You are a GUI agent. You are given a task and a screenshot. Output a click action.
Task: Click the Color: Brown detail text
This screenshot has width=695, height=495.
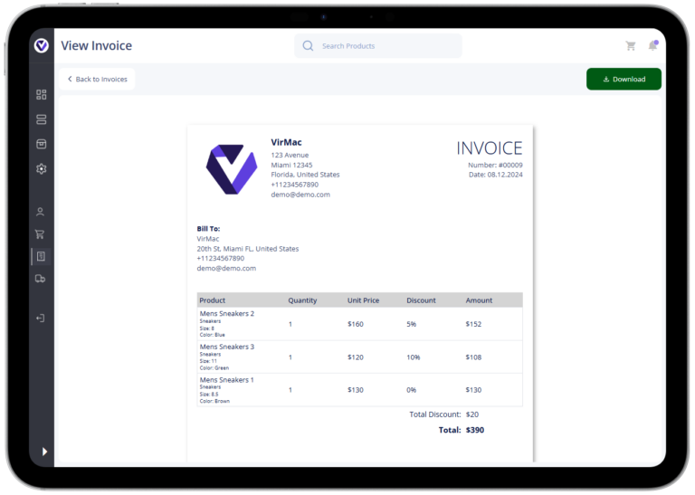[x=214, y=401]
